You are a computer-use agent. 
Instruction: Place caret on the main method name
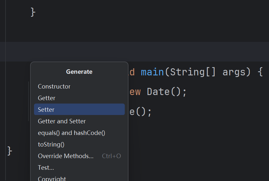point(152,72)
